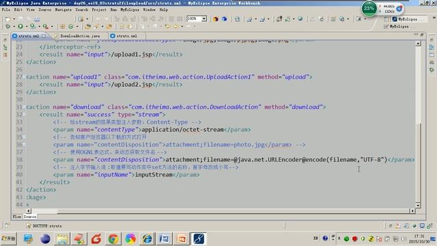Maximize the editor area button
The image size is (437, 246).
[422, 35]
